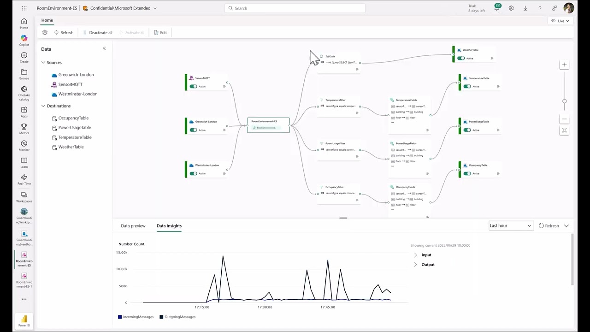The height and width of the screenshot is (332, 590).
Task: Open the Create page in sidebar
Action: 24,57
